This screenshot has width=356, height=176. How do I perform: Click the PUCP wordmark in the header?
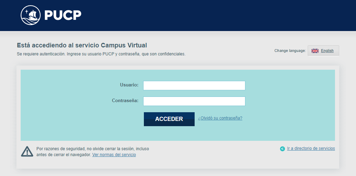tap(63, 15)
